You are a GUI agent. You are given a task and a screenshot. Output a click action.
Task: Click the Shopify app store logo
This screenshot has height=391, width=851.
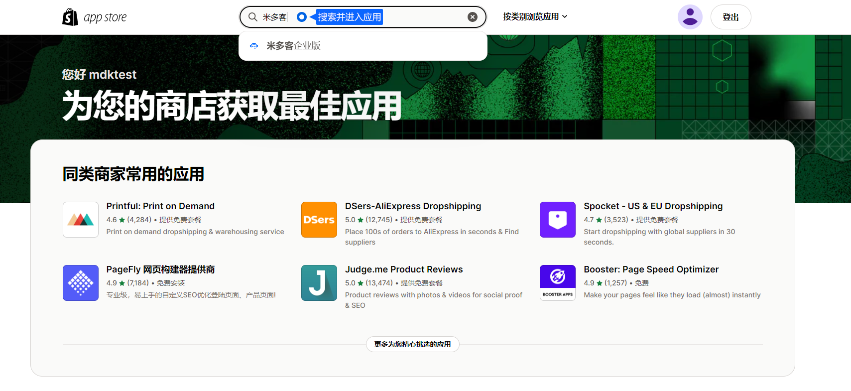[95, 17]
